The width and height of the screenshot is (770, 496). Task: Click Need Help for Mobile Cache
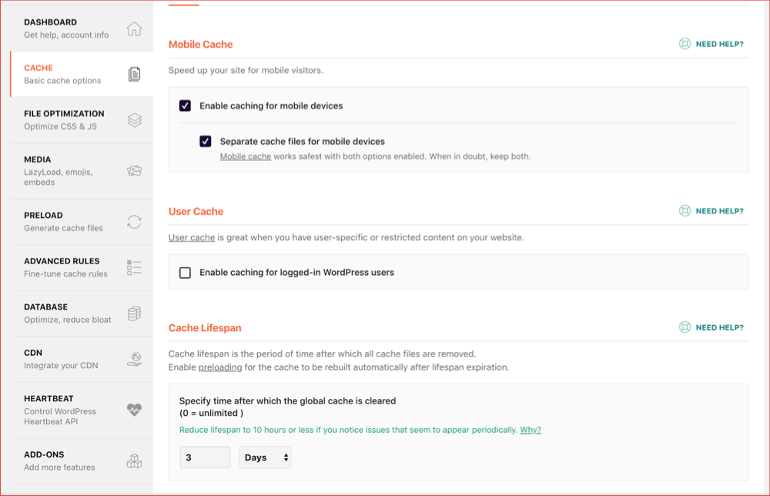(719, 44)
